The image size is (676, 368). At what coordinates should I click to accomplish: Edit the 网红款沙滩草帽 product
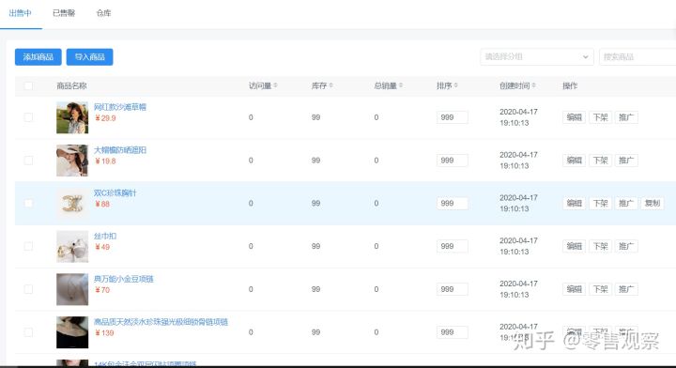click(x=574, y=117)
